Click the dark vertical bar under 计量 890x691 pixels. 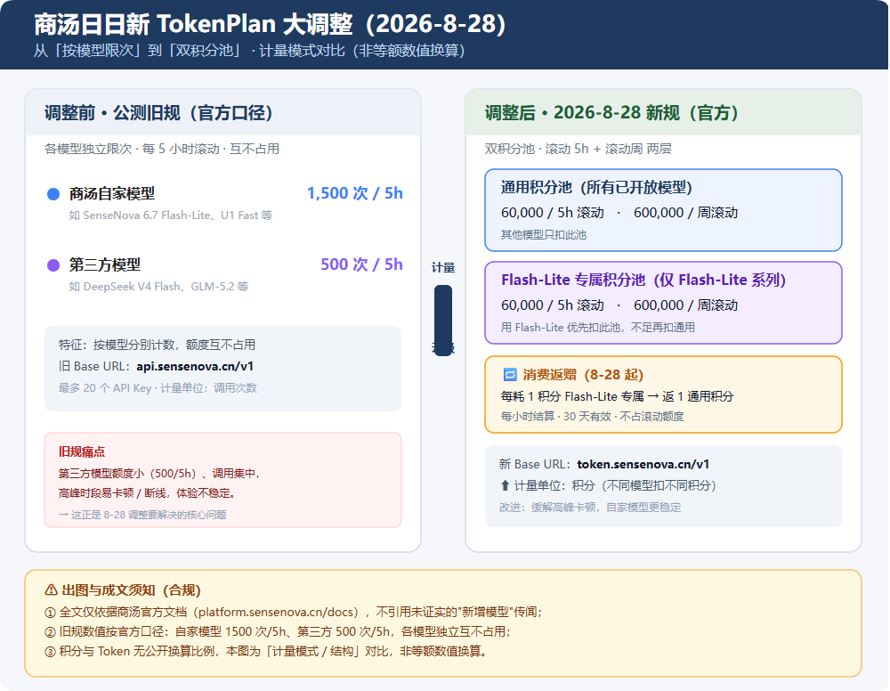[443, 321]
